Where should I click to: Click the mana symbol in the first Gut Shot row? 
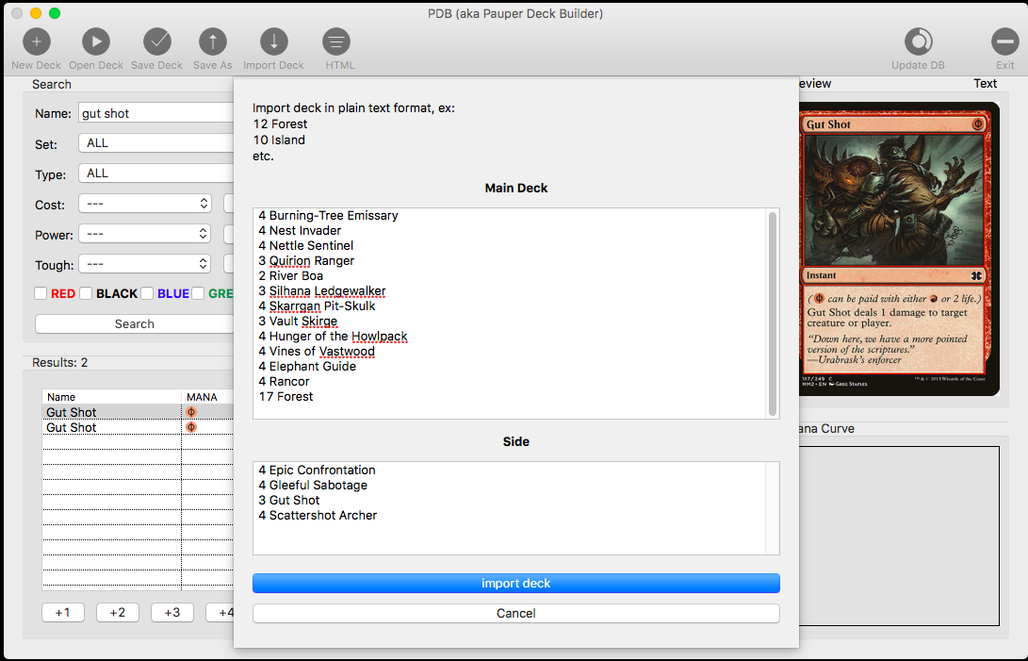pyautogui.click(x=190, y=412)
